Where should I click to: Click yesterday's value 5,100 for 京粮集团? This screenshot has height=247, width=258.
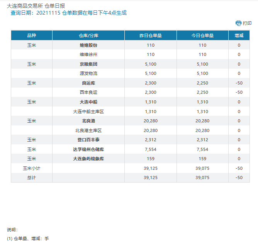point(151,64)
